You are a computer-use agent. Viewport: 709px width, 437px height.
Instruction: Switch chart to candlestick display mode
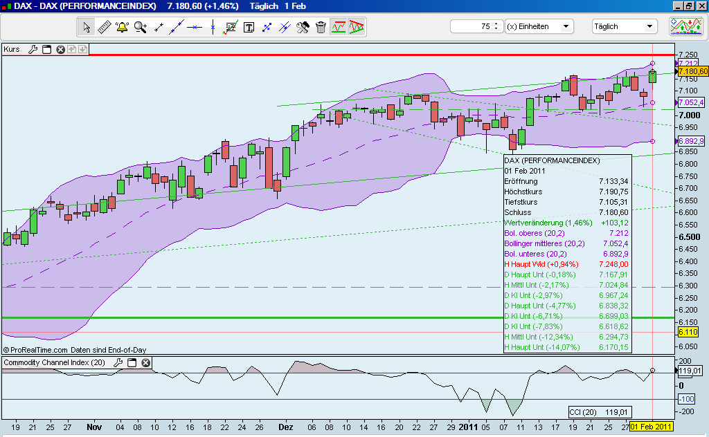[x=357, y=27]
